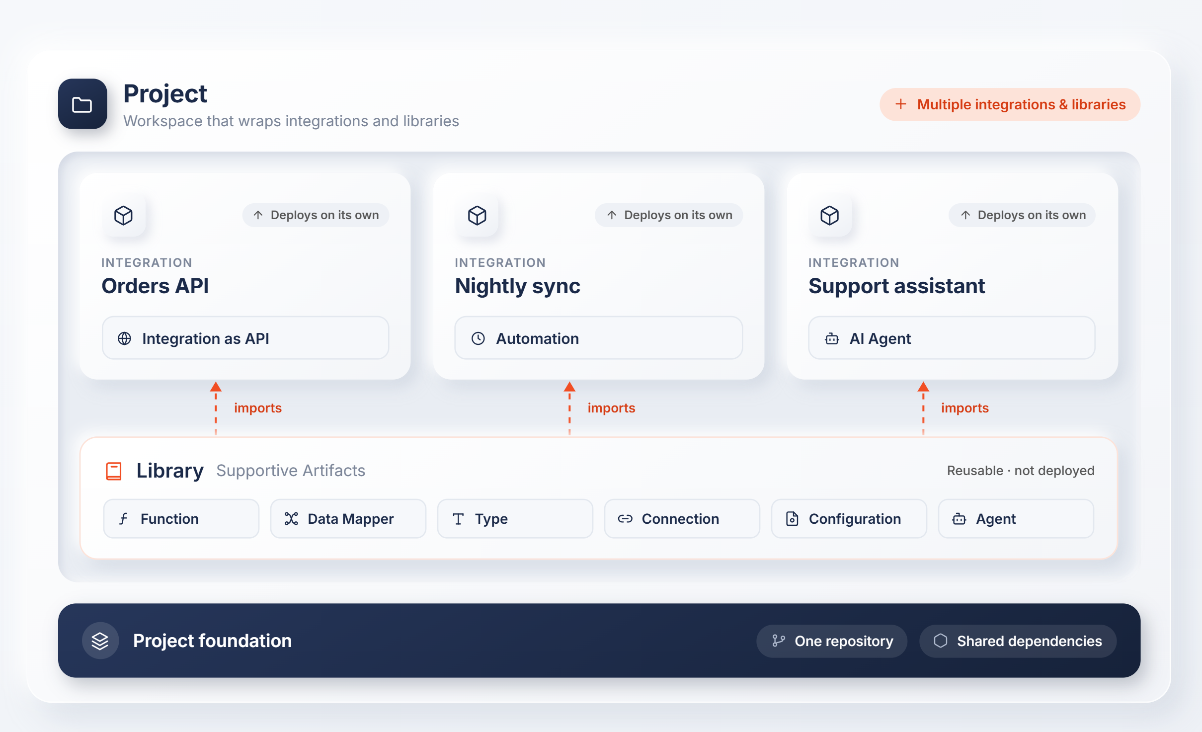Click the Type letter icon

(x=459, y=519)
